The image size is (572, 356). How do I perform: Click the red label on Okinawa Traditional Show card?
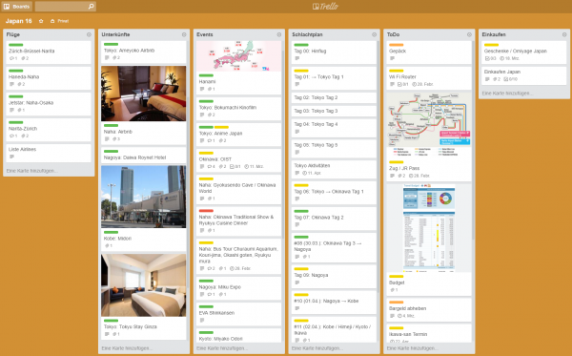[x=206, y=211]
